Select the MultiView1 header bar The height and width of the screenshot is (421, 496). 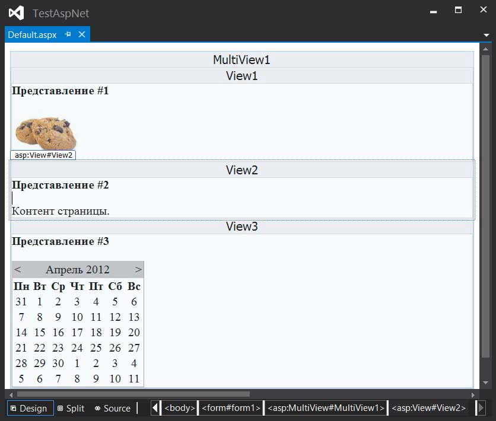pyautogui.click(x=242, y=59)
